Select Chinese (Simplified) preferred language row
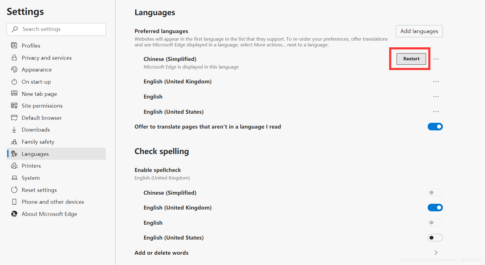The height and width of the screenshot is (265, 485). [x=288, y=62]
